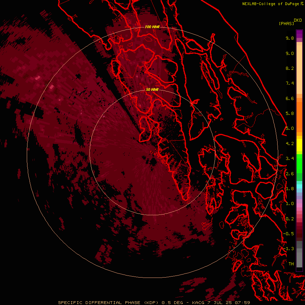Image resolution: width=305 pixels, height=305 pixels.
Task: Select the 9.0 value on the color scale
Action: pos(290,53)
